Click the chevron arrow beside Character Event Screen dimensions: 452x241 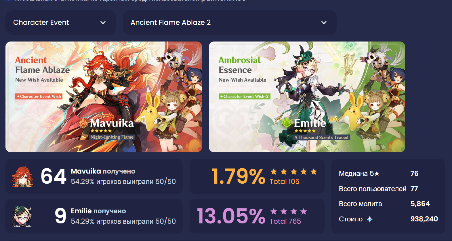point(103,22)
